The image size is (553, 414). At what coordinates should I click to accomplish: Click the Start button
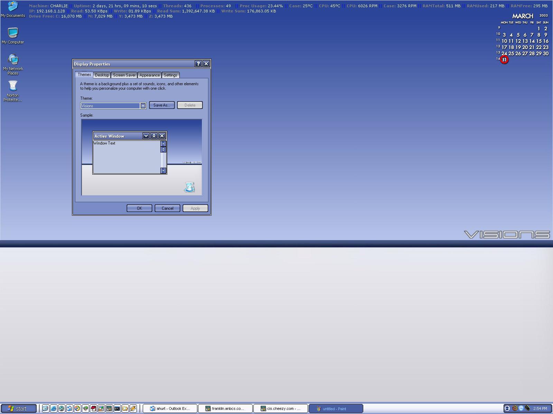[x=19, y=408]
